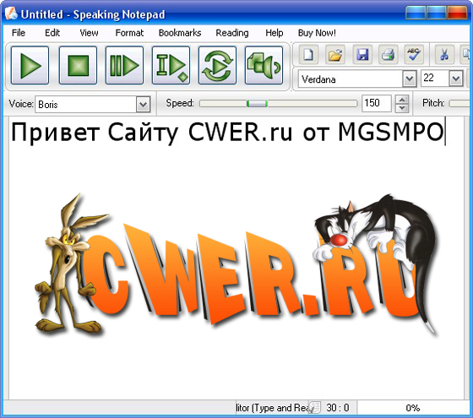Click the status bar document icon
The height and width of the screenshot is (418, 473).
(x=314, y=407)
